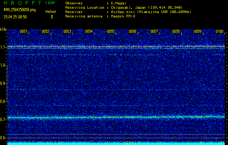The height and width of the screenshot is (145, 228).
Task: Click the timestamp 25.04.25 00:50
Action: coord(15,17)
